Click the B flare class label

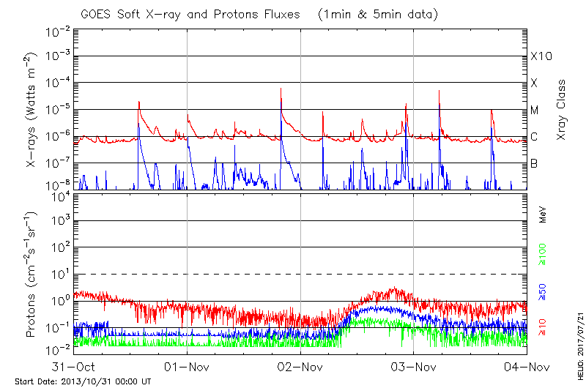tap(534, 163)
